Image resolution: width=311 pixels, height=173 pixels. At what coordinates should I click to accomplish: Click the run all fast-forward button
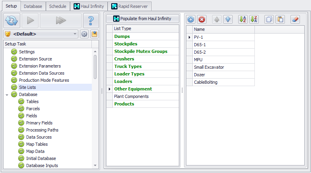[61, 21]
